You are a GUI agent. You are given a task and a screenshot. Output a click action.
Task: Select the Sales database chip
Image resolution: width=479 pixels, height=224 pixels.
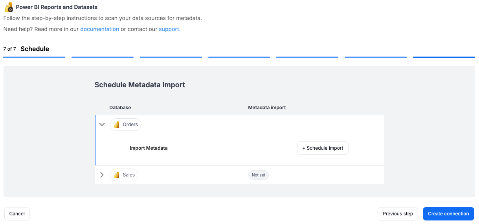click(x=124, y=175)
